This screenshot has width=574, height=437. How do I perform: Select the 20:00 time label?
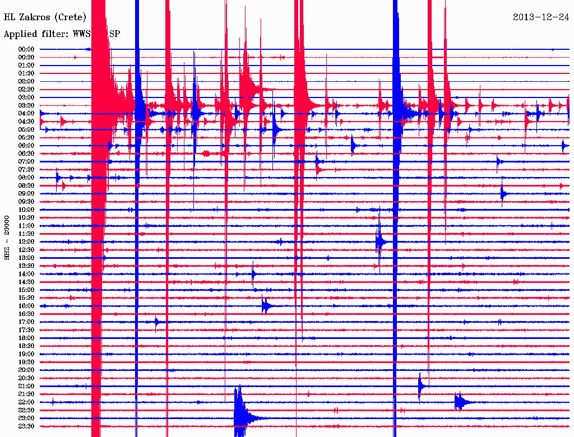(x=26, y=370)
